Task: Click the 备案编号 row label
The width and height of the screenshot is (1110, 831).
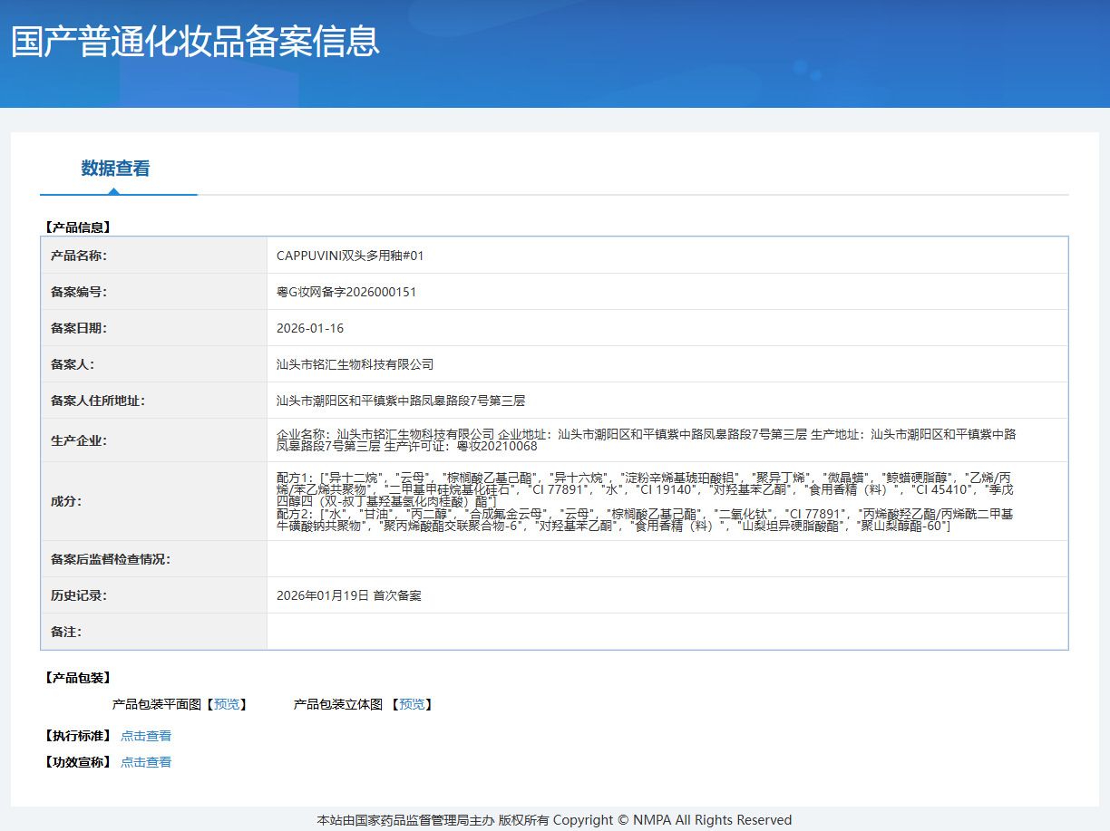Action: point(79,292)
